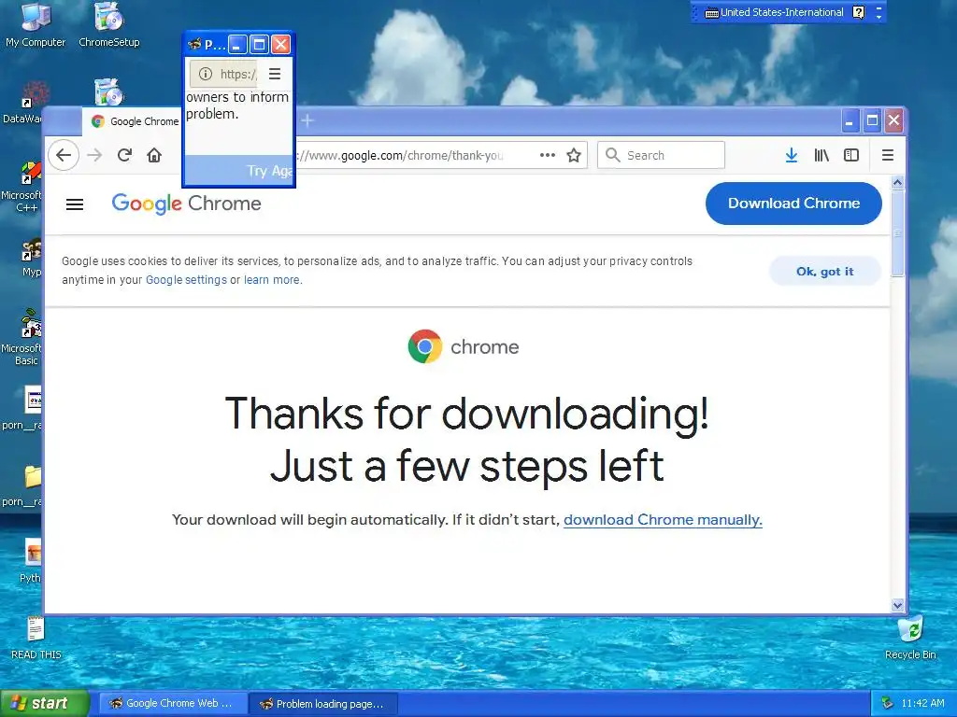
Task: Toggle the sidebar icon in browser toolbar
Action: tap(851, 155)
